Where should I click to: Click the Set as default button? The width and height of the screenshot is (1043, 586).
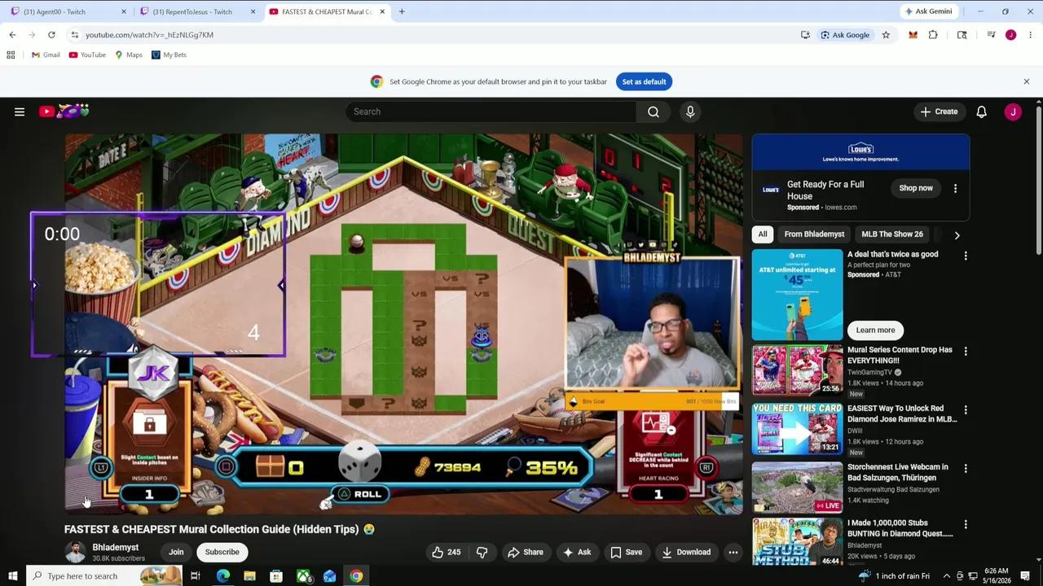click(644, 81)
